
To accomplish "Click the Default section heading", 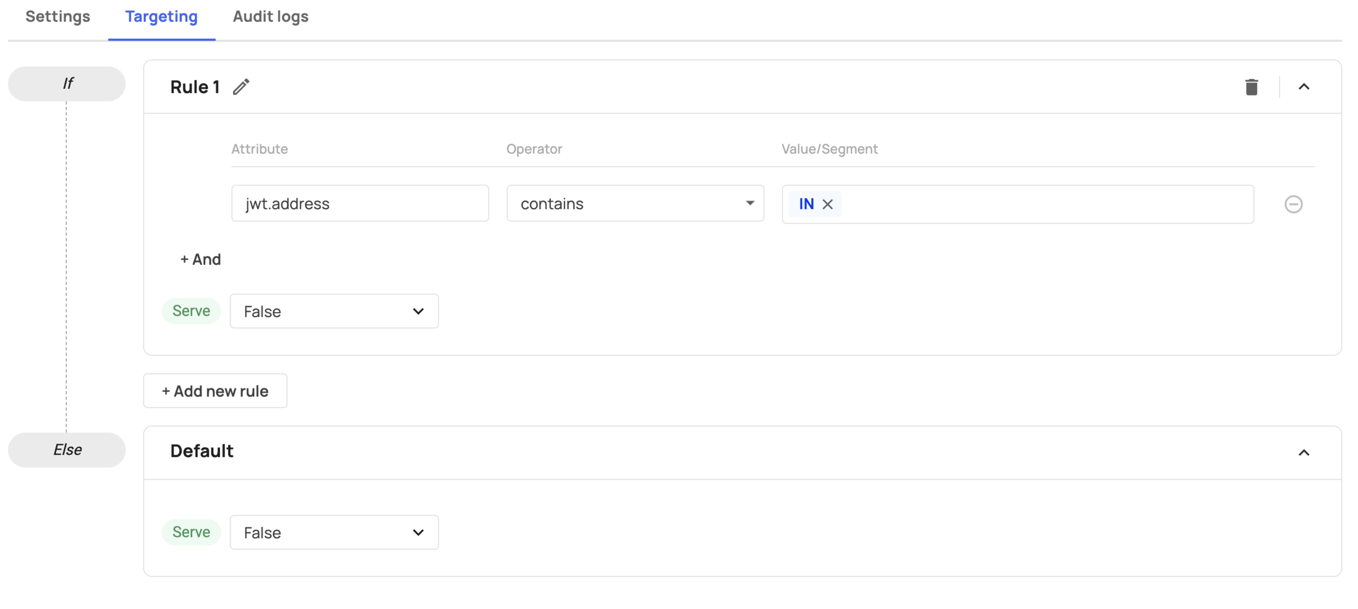I will click(202, 451).
